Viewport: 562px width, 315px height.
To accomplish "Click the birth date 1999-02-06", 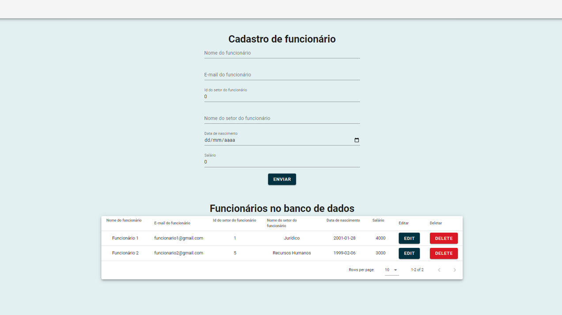I will (x=345, y=253).
